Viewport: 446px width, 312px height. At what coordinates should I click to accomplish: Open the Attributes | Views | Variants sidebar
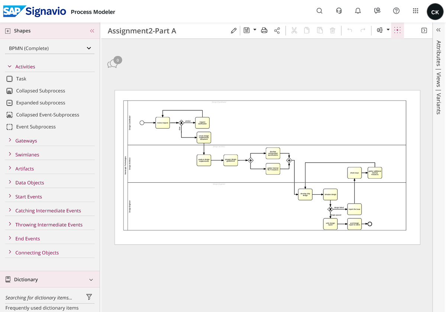coord(439,77)
